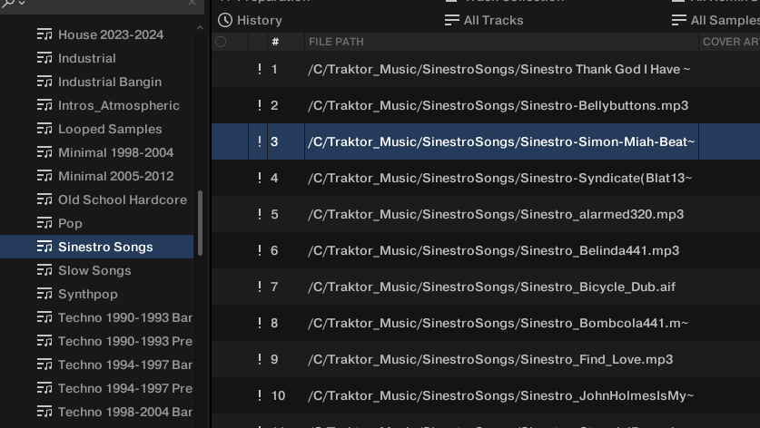760x428 pixels.
Task: Select the Sinestro_JohnHolmesIsMy track
Action: click(x=501, y=395)
